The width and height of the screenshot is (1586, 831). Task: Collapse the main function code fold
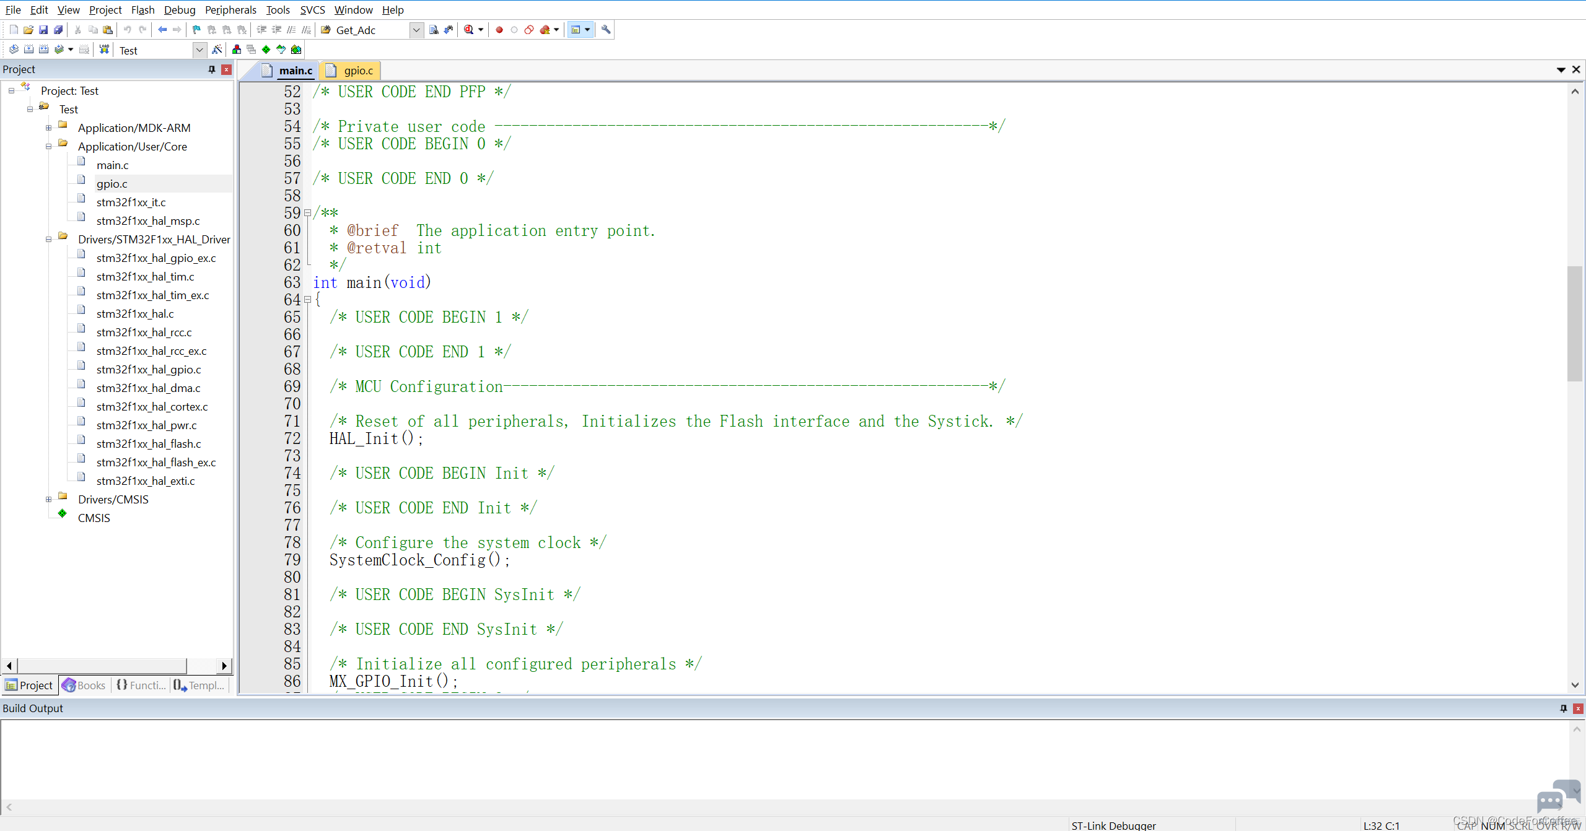[307, 300]
